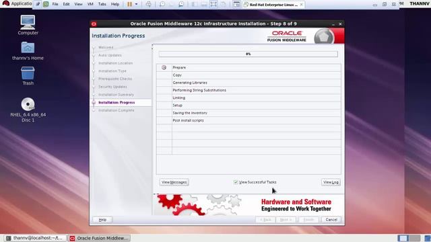The height and width of the screenshot is (242, 431).
Task: Click the unity mode toolbar icon
Action: click(x=223, y=4)
